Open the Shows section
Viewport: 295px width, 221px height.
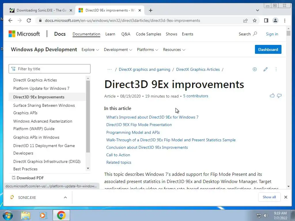click(171, 34)
